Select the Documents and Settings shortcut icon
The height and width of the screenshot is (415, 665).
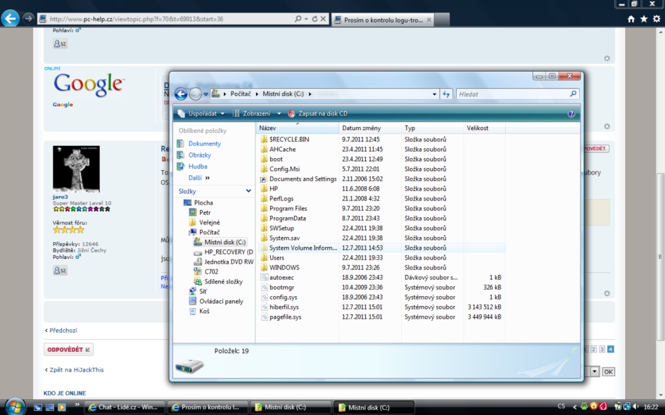(264, 179)
